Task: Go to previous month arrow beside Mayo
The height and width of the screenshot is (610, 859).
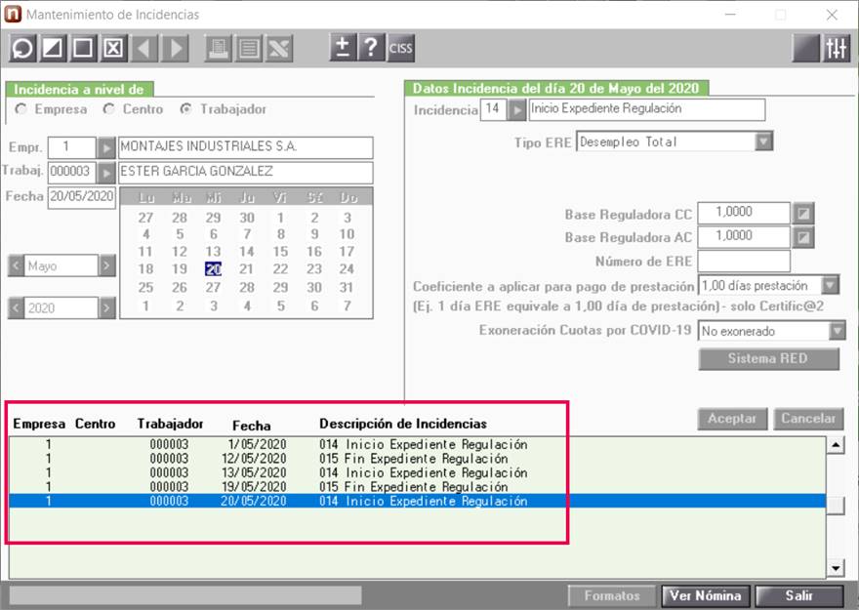Action: [x=16, y=266]
